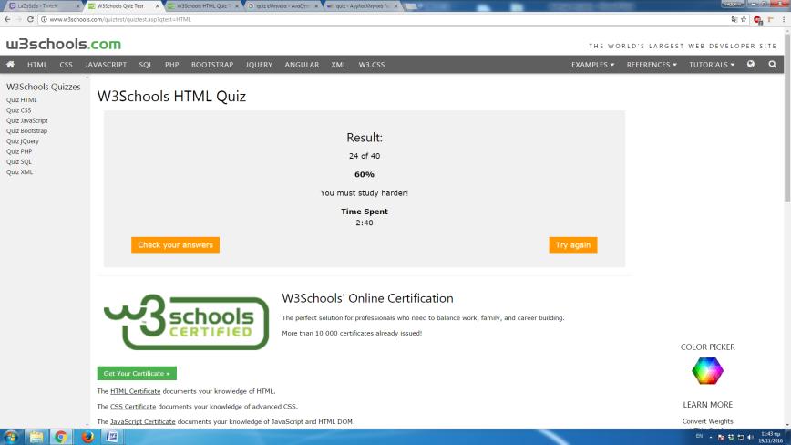Close the W3Schools Quiz Test tab
This screenshot has height=445, width=791.
coord(157,6)
